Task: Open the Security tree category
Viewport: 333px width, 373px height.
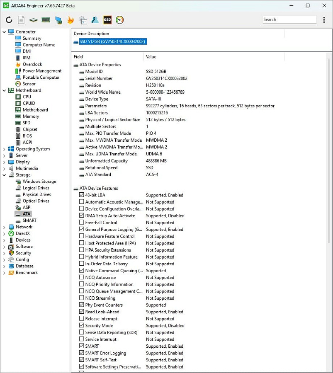Action: 23,253
